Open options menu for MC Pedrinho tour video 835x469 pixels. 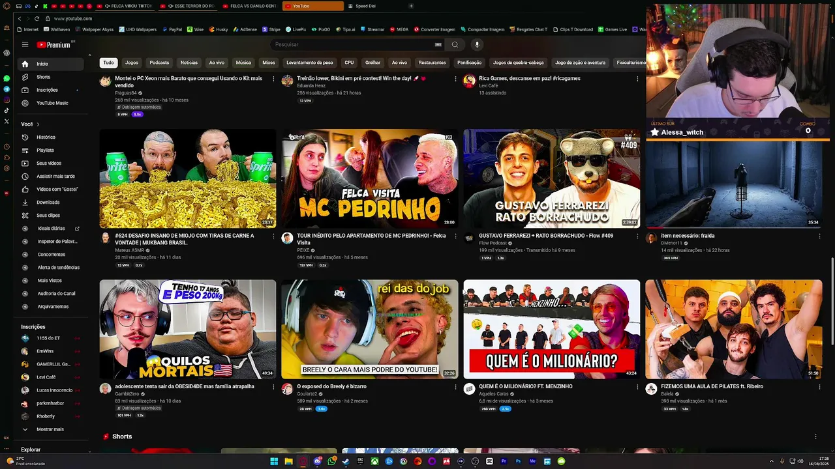(x=455, y=236)
